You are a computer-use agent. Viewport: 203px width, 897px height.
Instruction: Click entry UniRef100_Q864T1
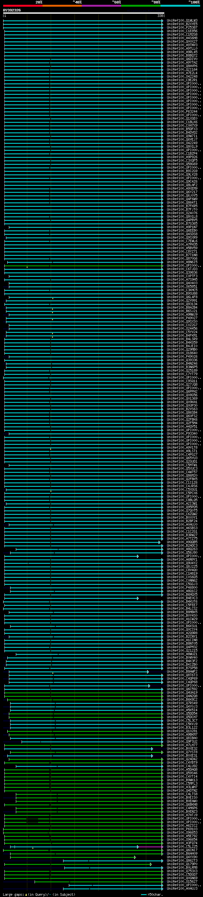182,202
